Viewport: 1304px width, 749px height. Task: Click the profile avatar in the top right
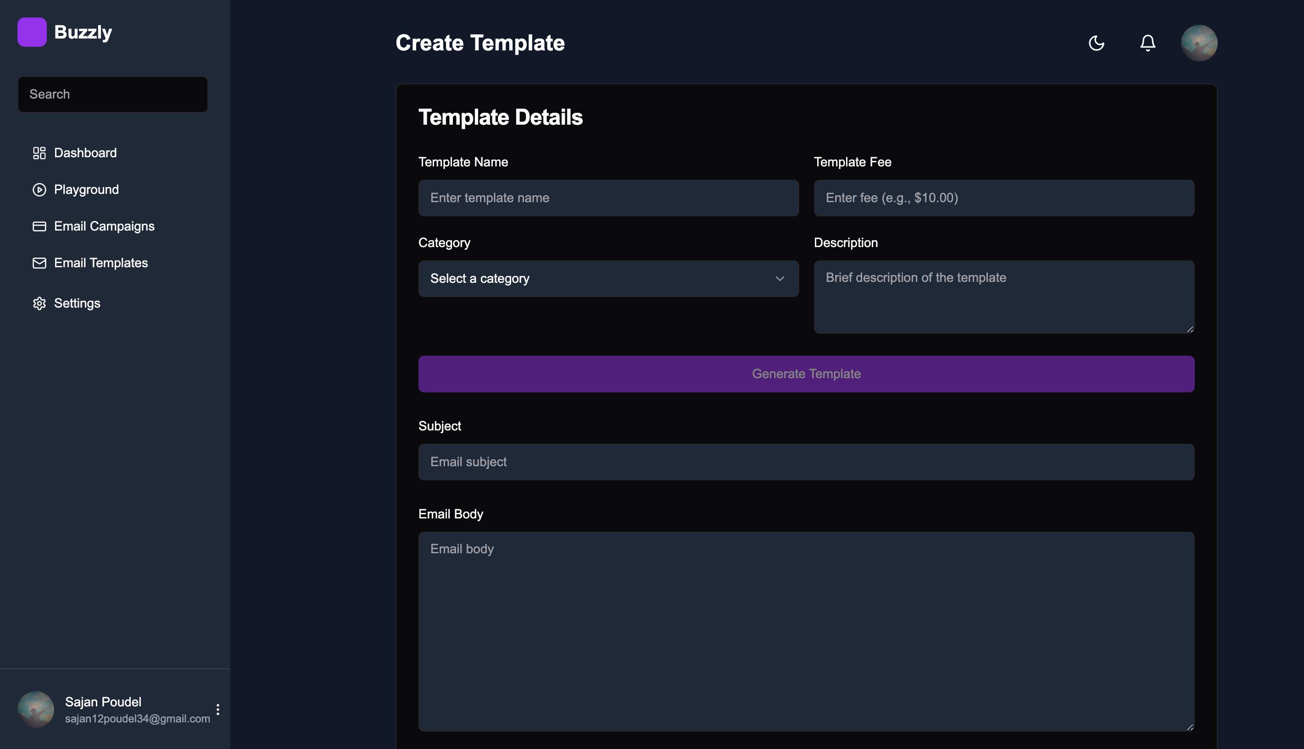1198,43
